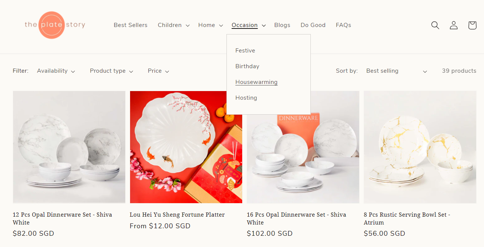Open Lou Hei Yu Sheng platter image

click(x=186, y=147)
